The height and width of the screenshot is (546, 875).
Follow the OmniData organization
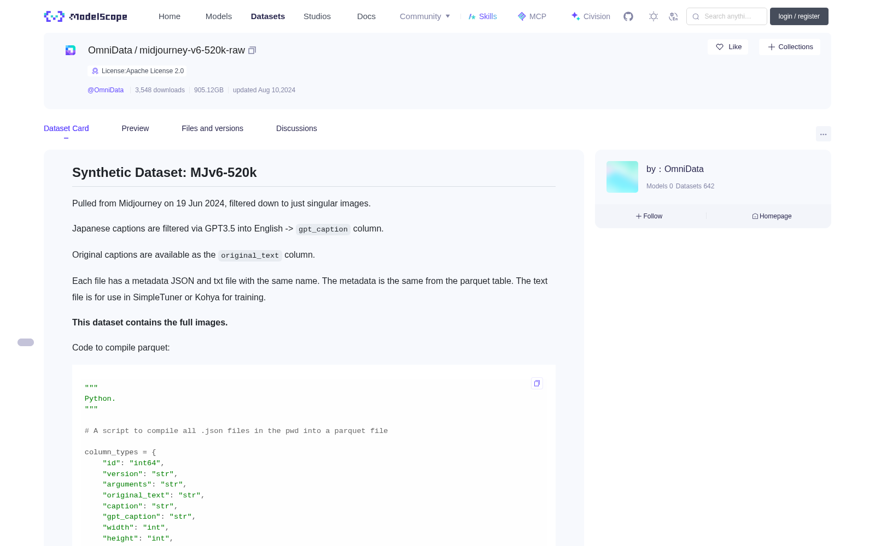click(x=649, y=216)
